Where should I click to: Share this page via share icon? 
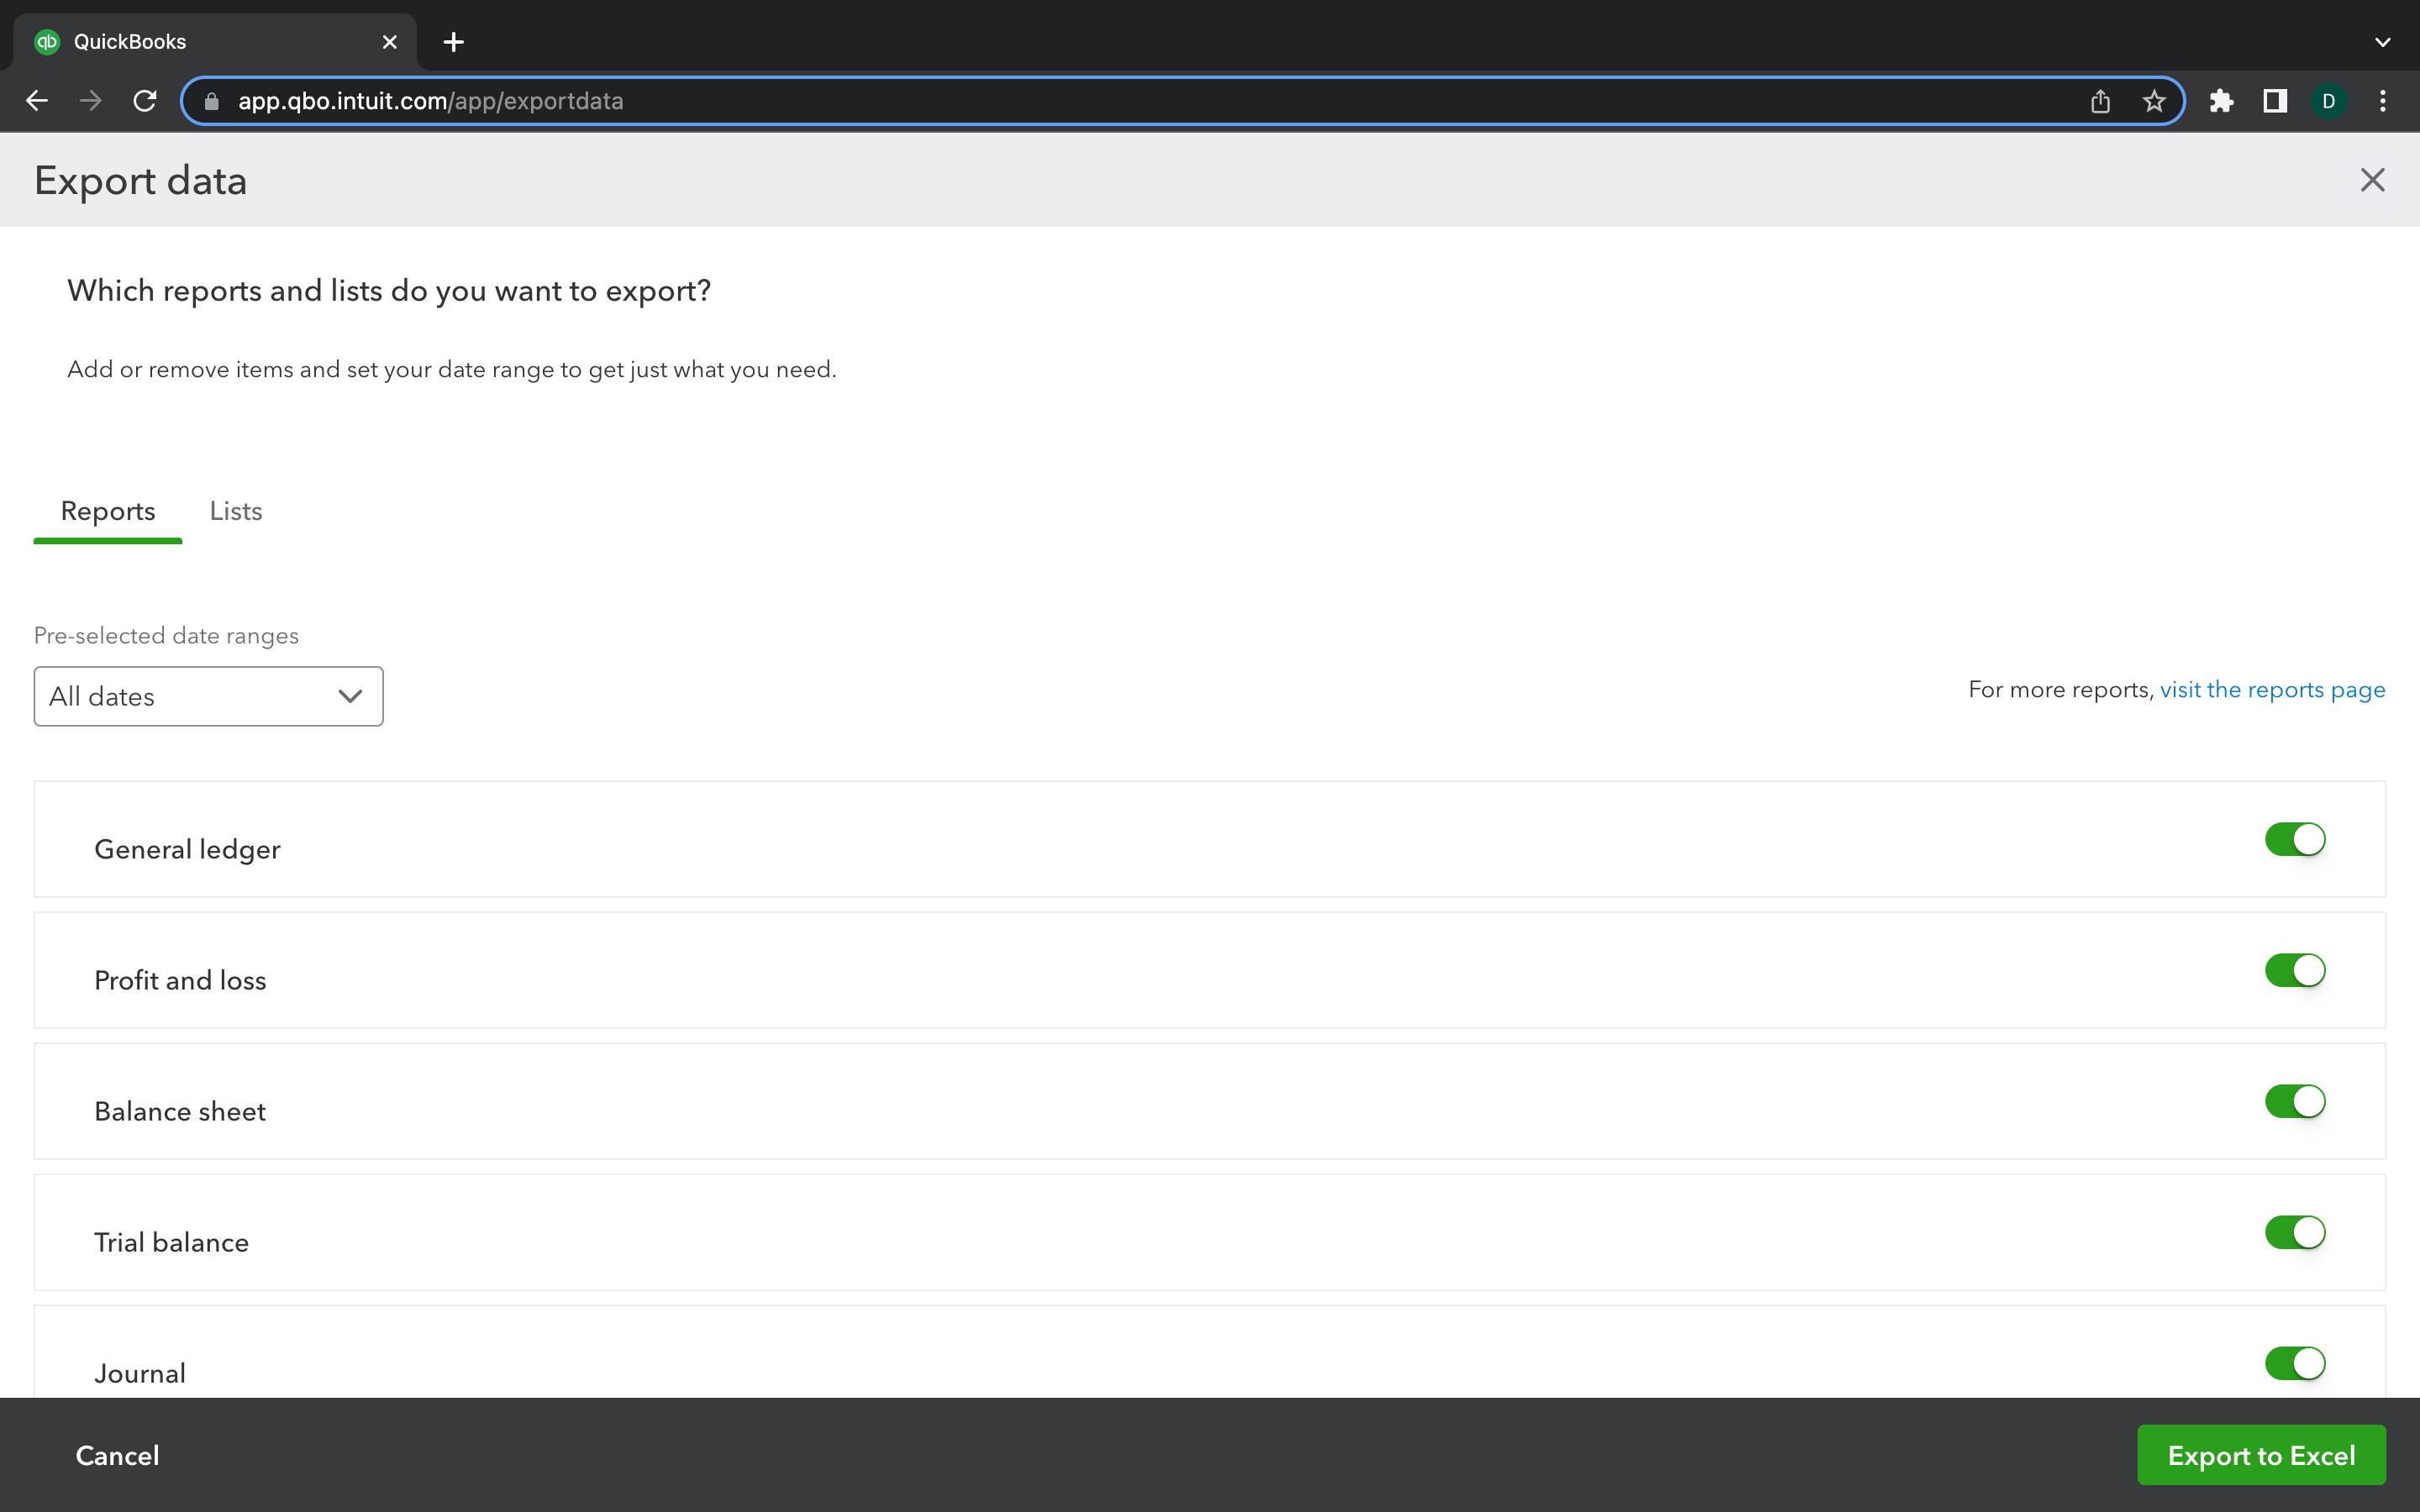[2100, 101]
